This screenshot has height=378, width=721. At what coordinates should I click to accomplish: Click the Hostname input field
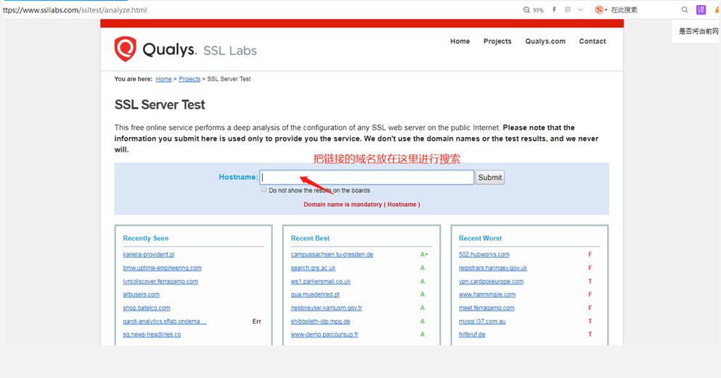click(x=367, y=177)
